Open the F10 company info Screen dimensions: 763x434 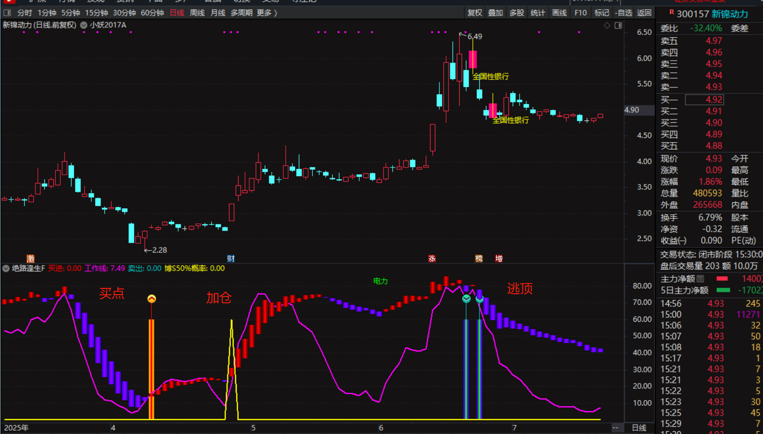(580, 13)
